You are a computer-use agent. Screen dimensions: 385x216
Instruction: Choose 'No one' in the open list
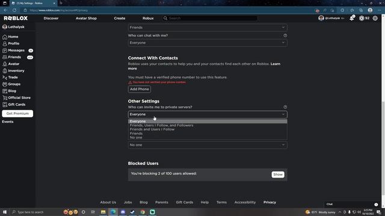tap(208, 137)
